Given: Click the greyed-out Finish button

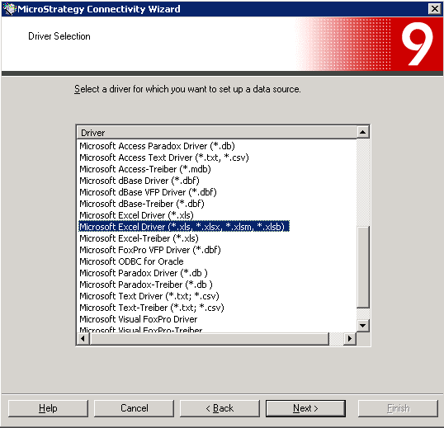Looking at the screenshot, I should pyautogui.click(x=398, y=408).
